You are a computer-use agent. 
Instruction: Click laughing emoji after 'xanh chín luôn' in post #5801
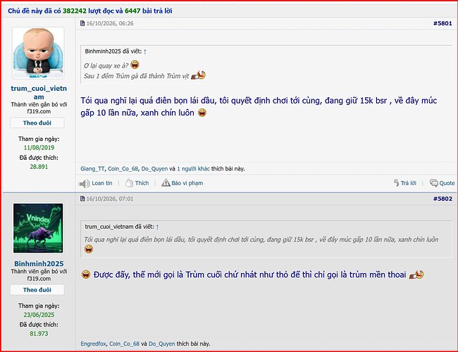[x=202, y=113]
